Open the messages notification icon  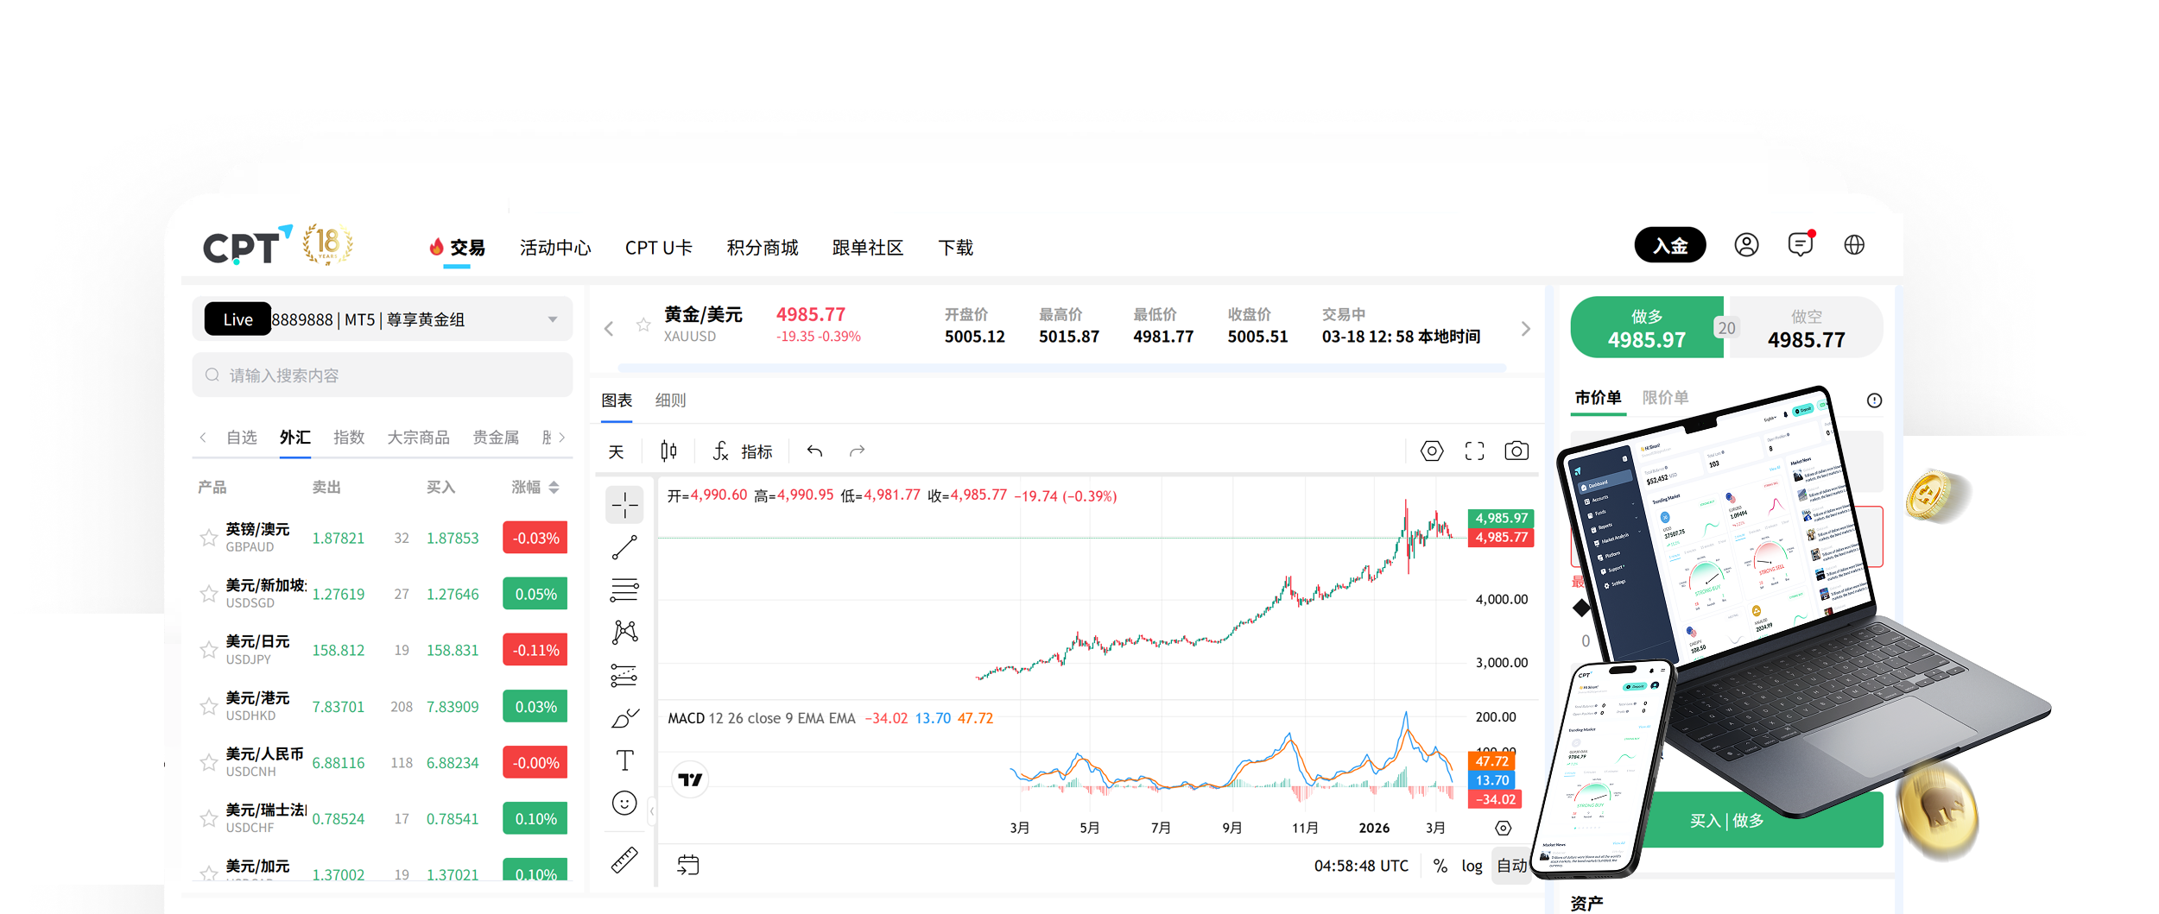pos(1800,246)
